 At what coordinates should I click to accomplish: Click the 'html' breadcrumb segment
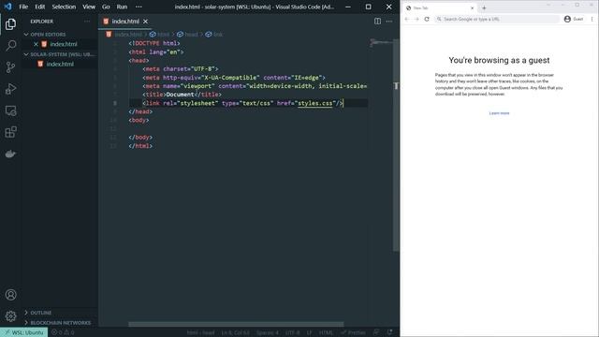(160, 35)
